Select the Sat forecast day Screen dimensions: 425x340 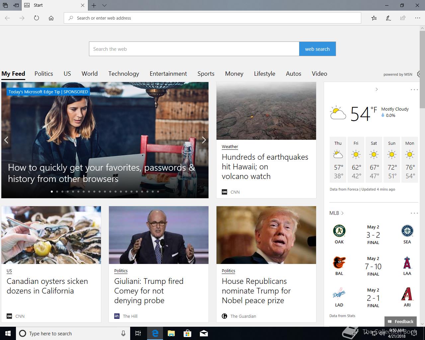click(374, 160)
